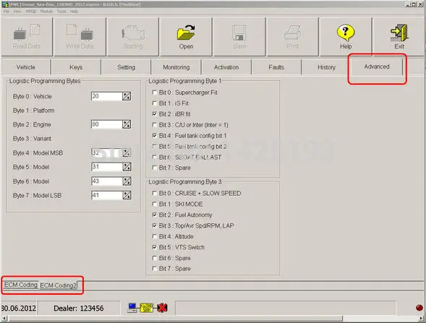Enable Bit 1 SKI MODE checkbox
Screen dimensions: 426x323
[154, 204]
